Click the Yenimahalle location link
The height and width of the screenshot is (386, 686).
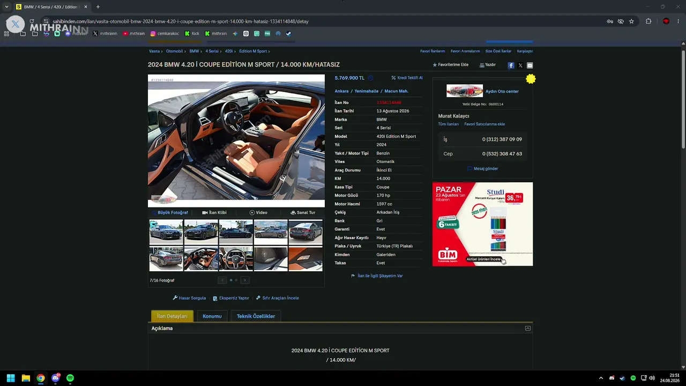click(367, 91)
